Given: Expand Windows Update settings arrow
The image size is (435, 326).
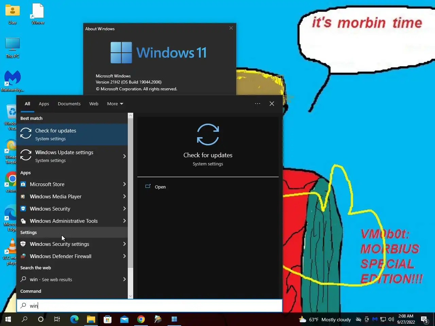Looking at the screenshot, I should (x=124, y=156).
